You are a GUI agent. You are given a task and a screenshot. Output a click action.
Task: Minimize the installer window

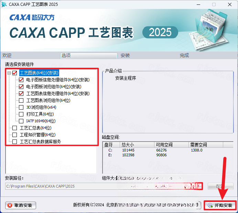(x=198, y=4)
